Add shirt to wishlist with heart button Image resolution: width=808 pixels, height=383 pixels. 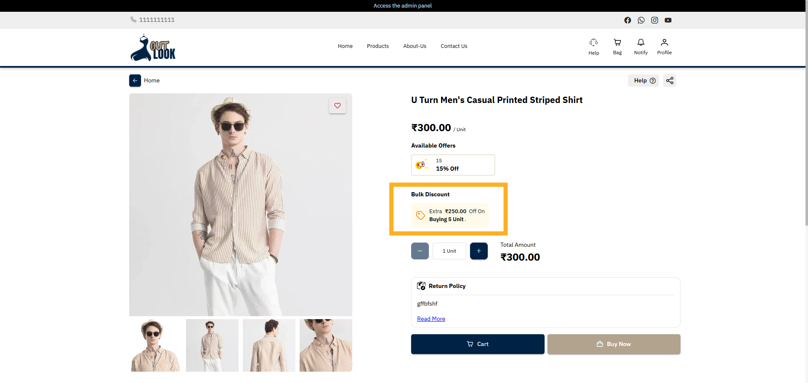click(x=337, y=106)
